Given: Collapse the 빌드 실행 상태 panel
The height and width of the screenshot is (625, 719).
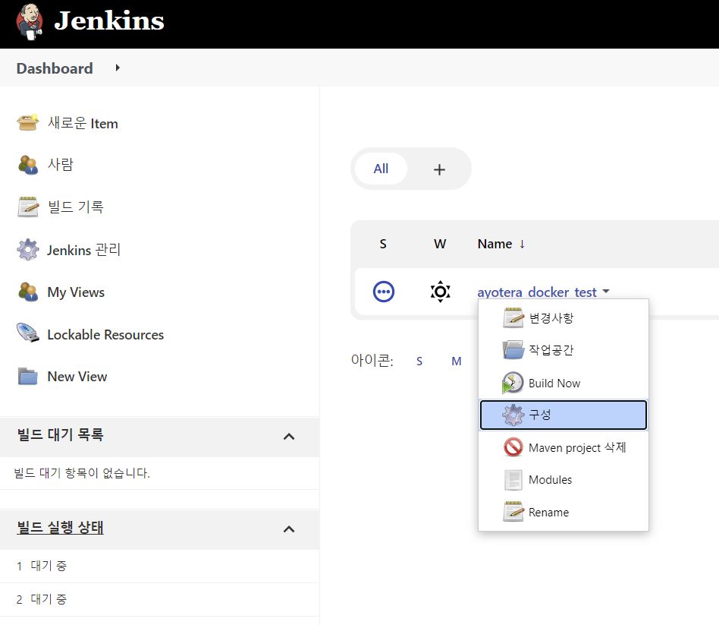Looking at the screenshot, I should tap(289, 529).
